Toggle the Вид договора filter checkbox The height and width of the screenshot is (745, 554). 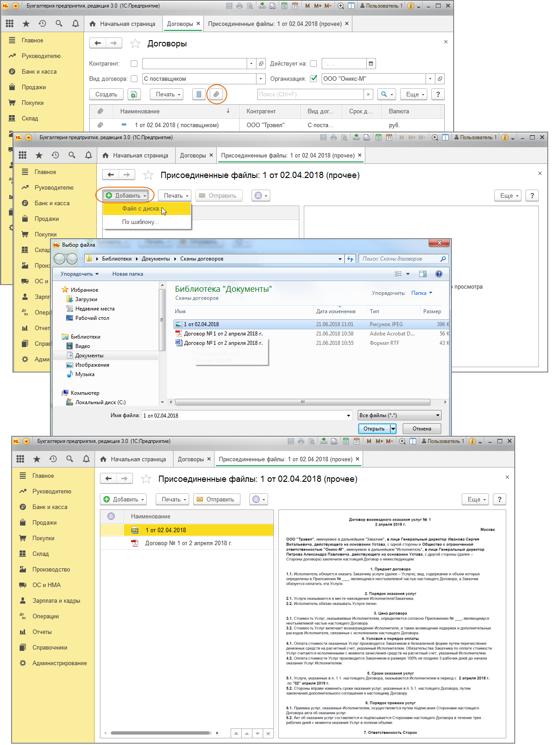(x=134, y=79)
